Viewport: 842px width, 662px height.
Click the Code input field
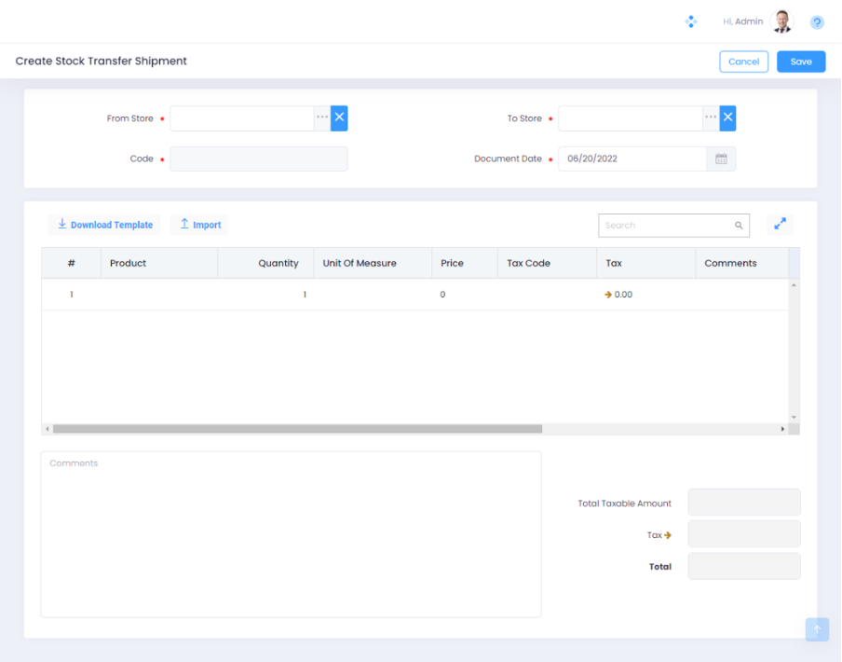point(259,159)
